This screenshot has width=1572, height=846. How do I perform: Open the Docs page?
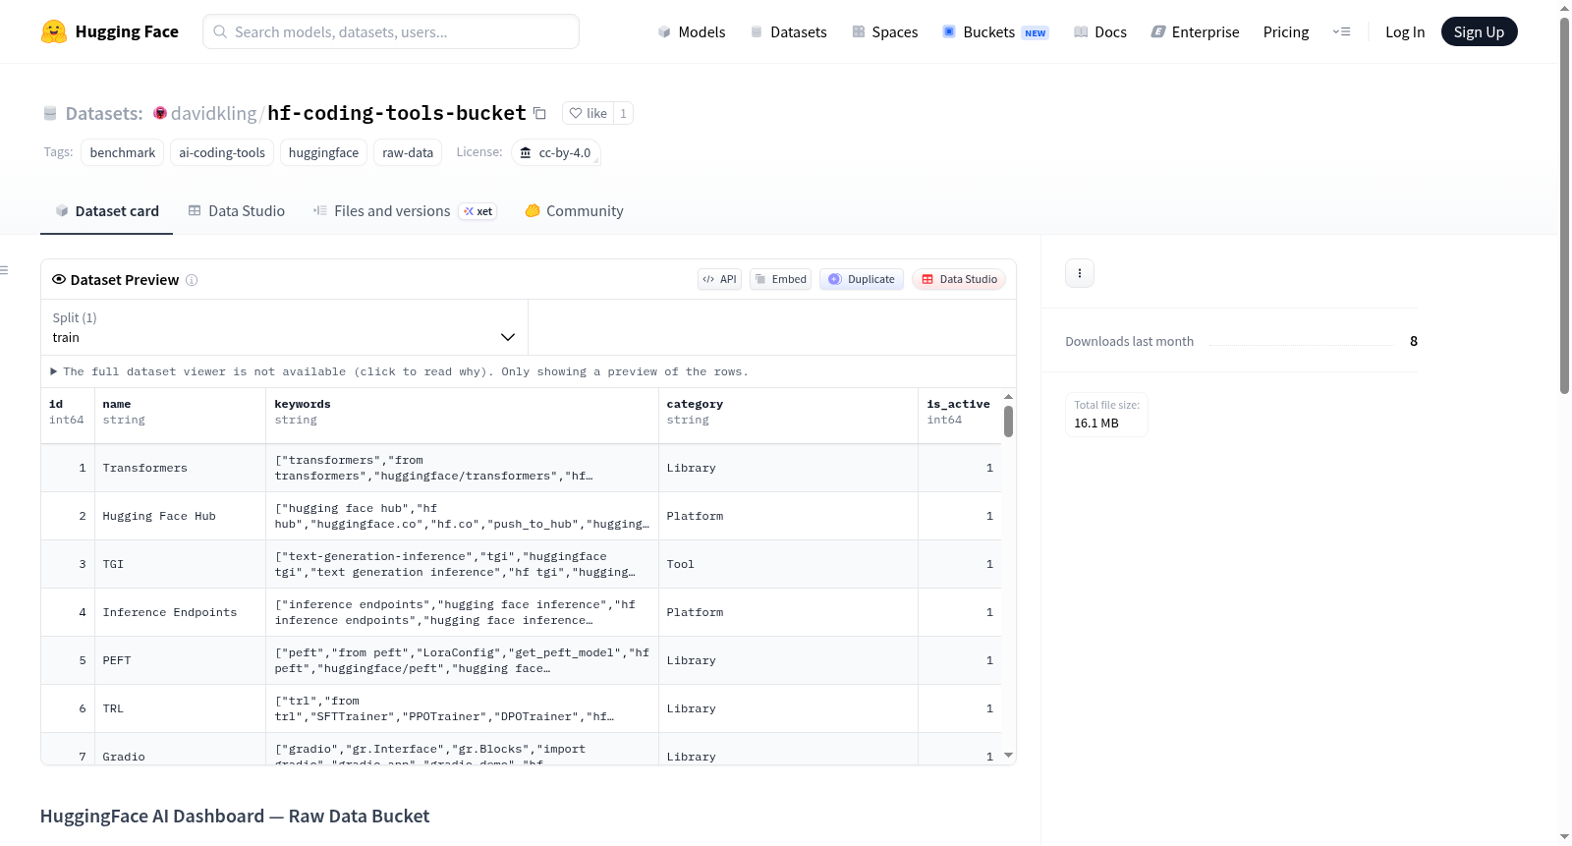(x=1100, y=31)
